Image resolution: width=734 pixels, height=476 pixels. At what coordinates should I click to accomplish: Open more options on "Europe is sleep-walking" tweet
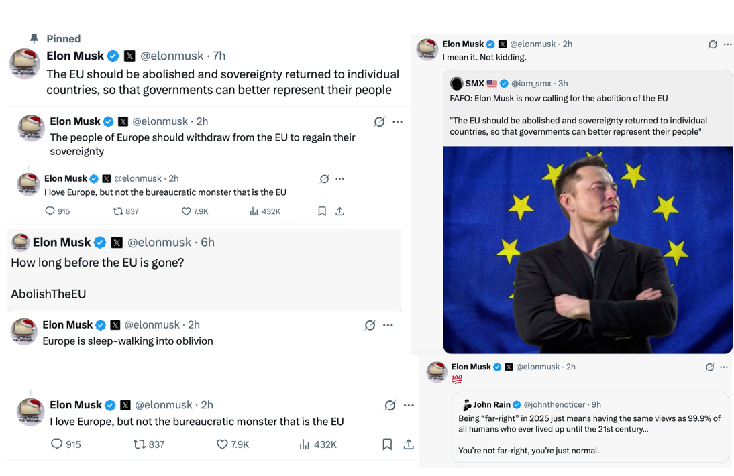[388, 325]
